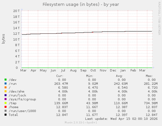Click the '12 T' y-axis label

pos(16,33)
